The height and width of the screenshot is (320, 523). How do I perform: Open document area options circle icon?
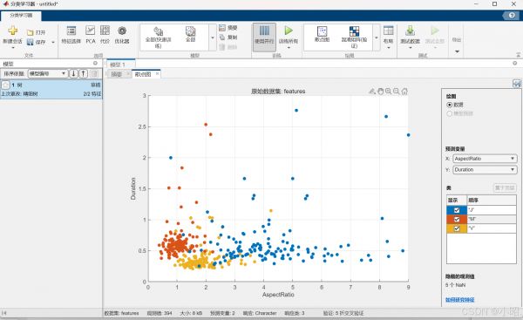514,63
